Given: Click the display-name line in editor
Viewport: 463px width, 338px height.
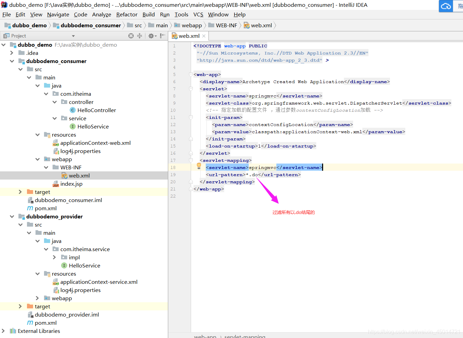Looking at the screenshot, I should click(294, 81).
